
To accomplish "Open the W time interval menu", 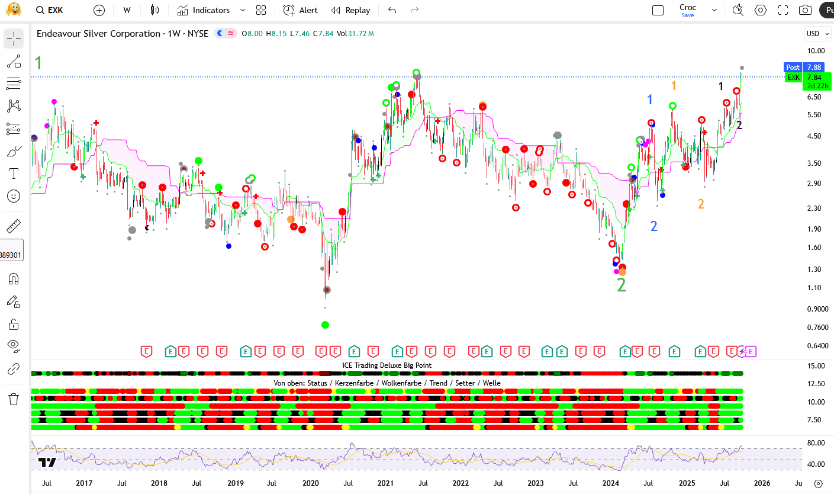I will pos(127,10).
